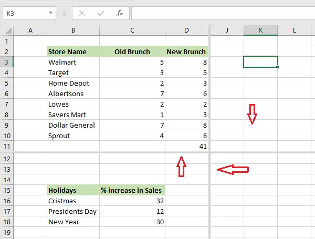This screenshot has width=315, height=239.
Task: Select column A header
Action: coord(30,30)
